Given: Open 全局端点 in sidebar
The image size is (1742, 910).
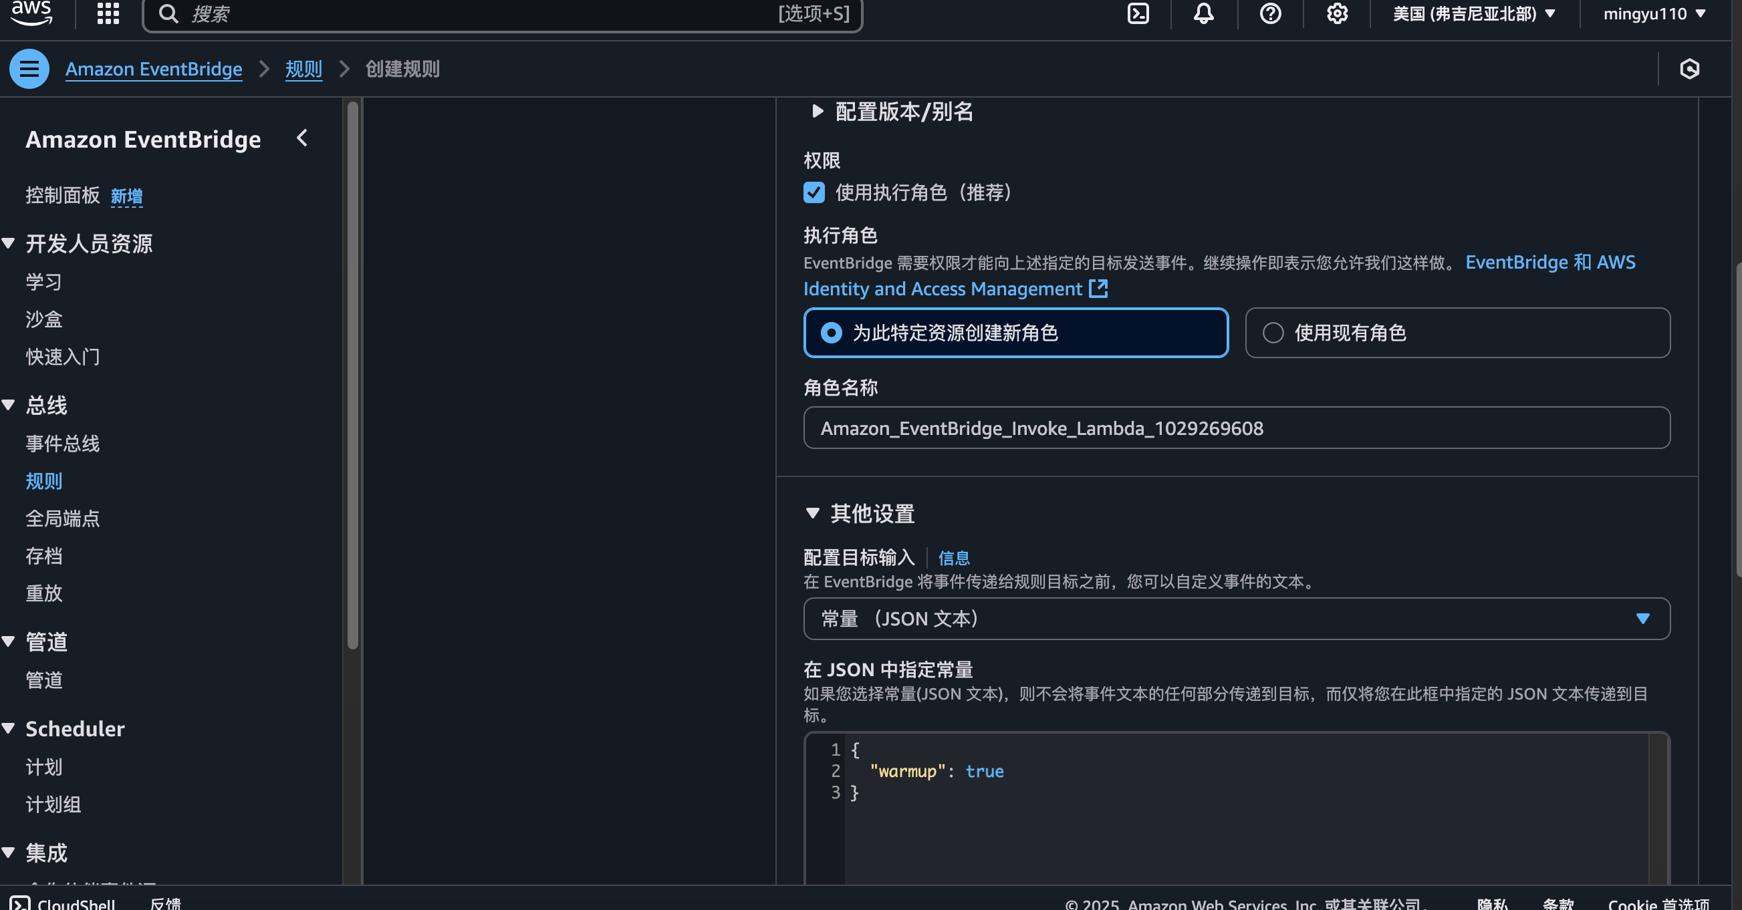Looking at the screenshot, I should [63, 518].
